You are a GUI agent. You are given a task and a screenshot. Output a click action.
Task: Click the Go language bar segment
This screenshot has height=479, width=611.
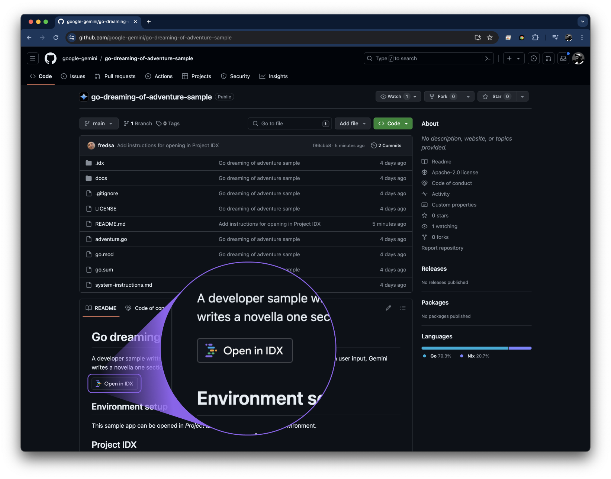pos(465,348)
